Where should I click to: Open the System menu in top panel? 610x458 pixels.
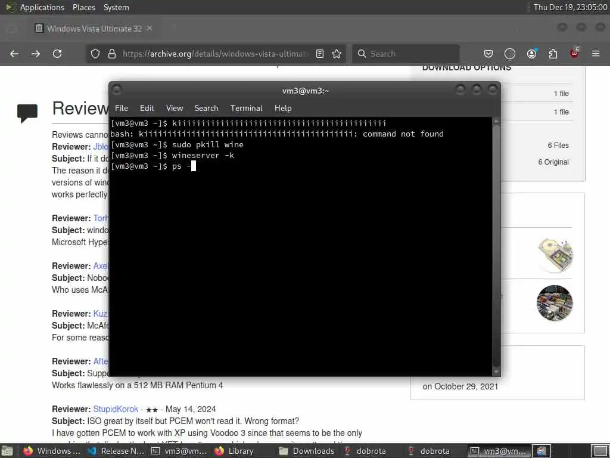click(116, 7)
